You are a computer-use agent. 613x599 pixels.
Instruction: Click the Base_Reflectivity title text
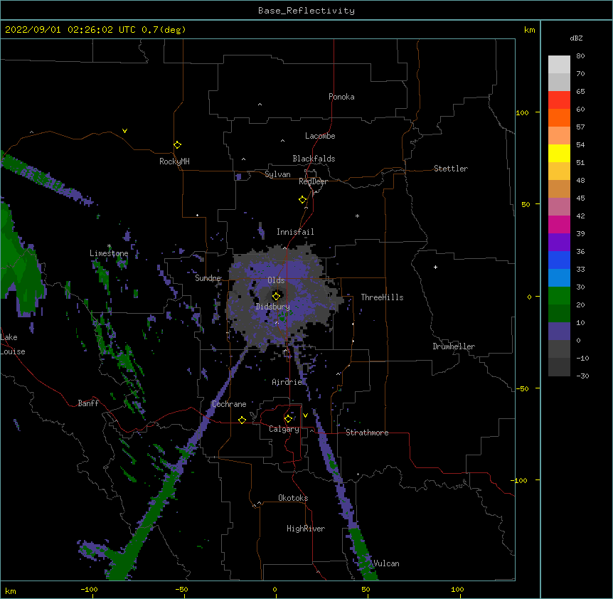tap(306, 11)
